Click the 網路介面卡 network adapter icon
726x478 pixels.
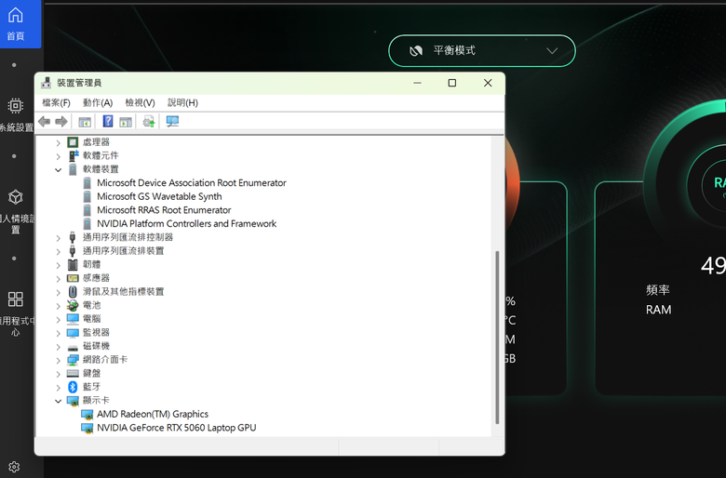73,360
